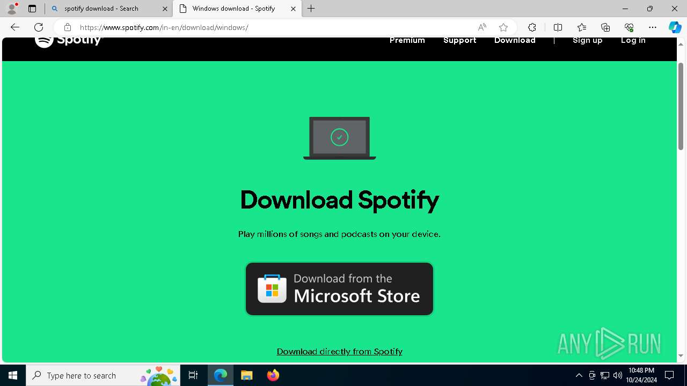Open Collections panel
687x386 pixels.
(x=605, y=27)
